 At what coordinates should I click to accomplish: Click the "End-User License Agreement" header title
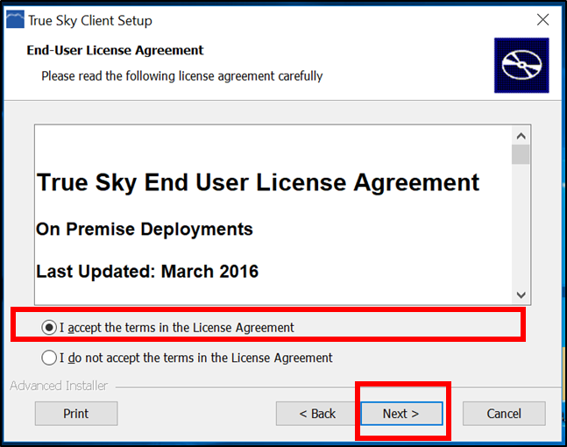tap(116, 51)
